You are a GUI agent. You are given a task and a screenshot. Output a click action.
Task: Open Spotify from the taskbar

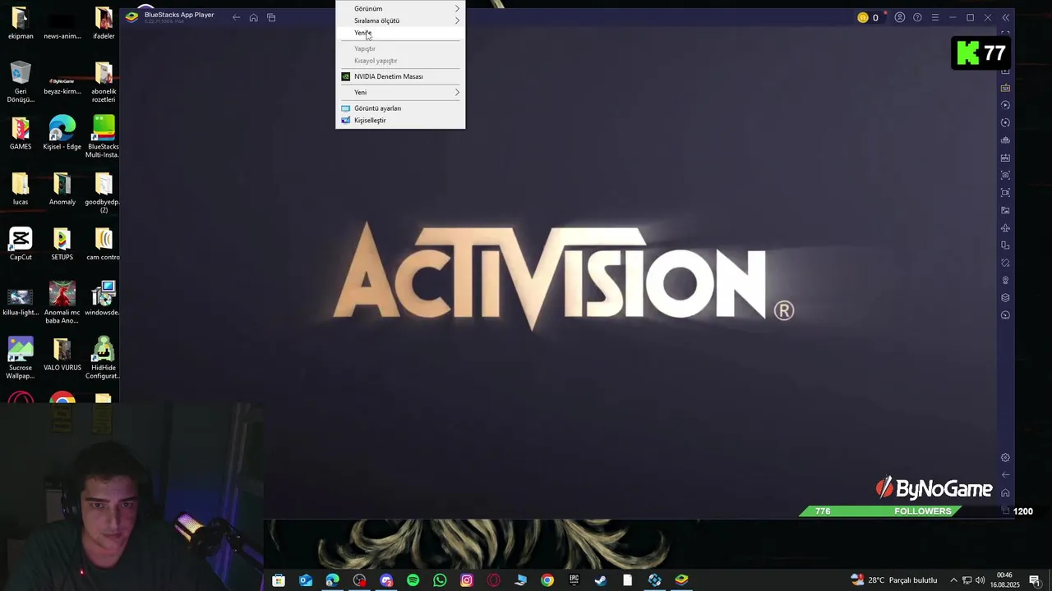pos(413,580)
